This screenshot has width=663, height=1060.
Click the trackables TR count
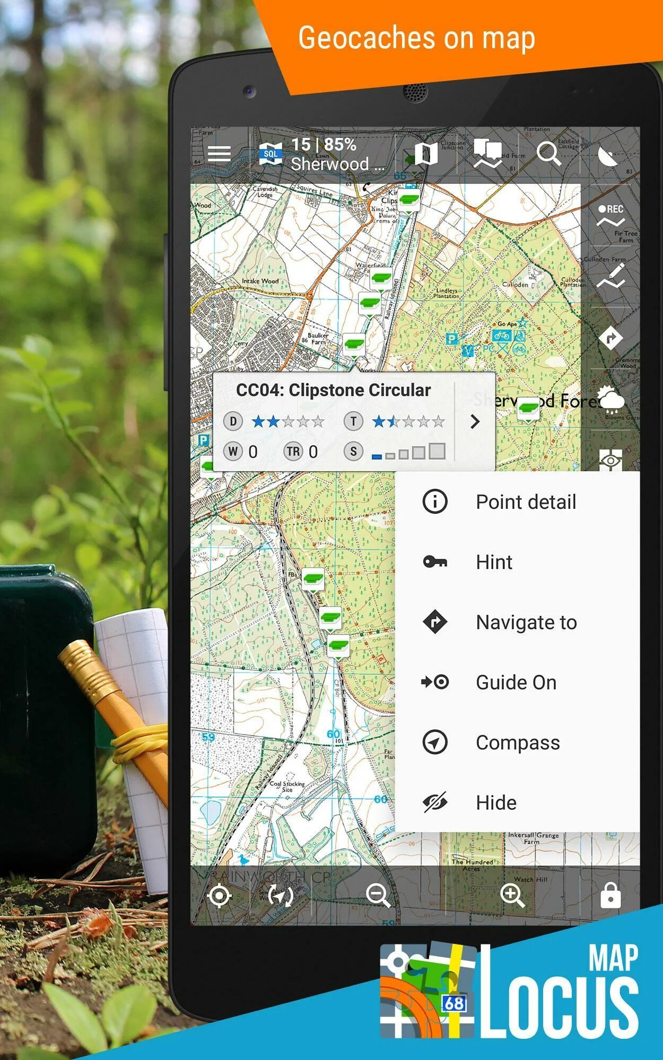tap(301, 452)
